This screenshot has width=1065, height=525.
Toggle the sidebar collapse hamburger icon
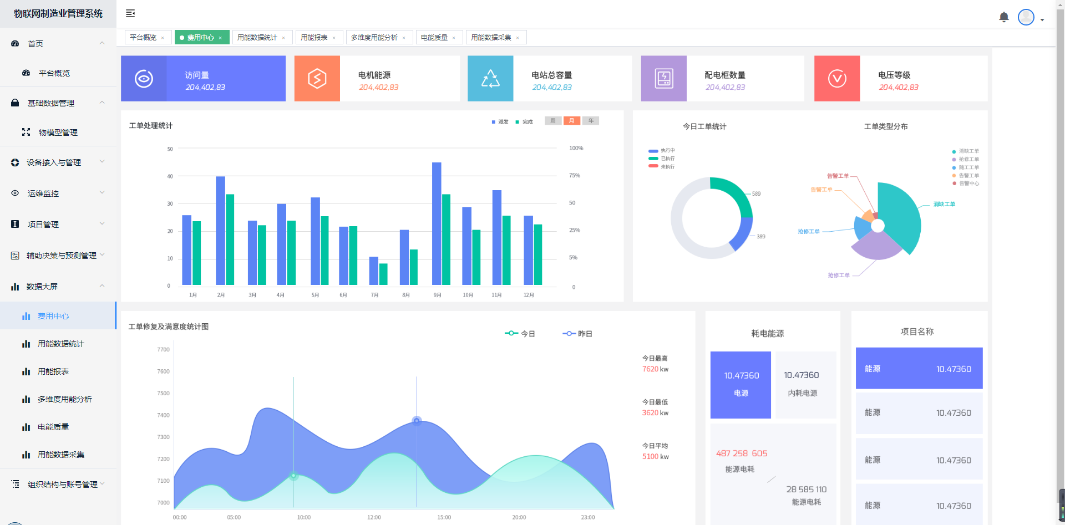[130, 13]
